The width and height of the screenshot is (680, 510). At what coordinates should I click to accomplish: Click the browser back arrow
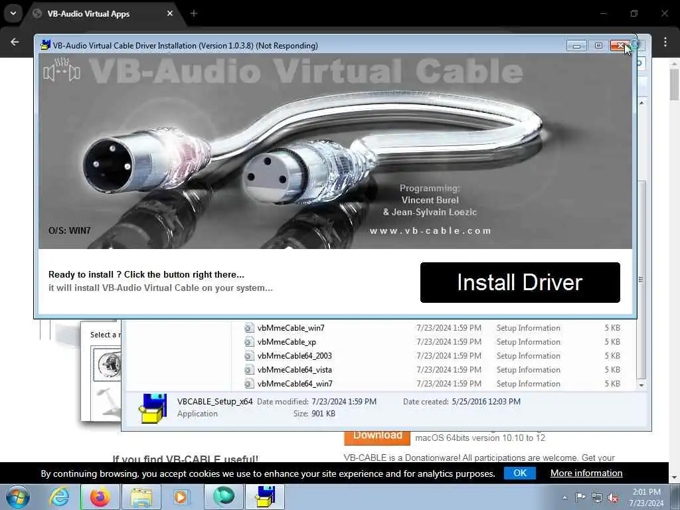click(x=15, y=42)
